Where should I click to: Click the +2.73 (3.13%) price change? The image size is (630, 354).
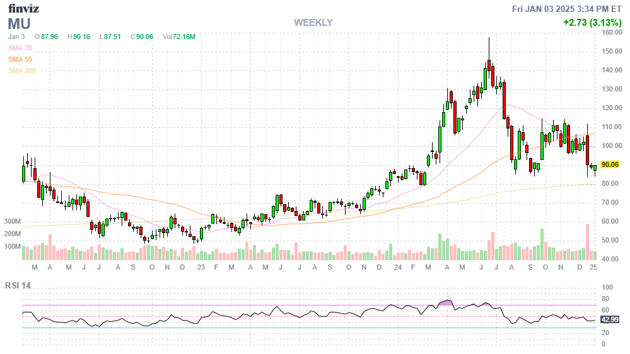coord(593,23)
